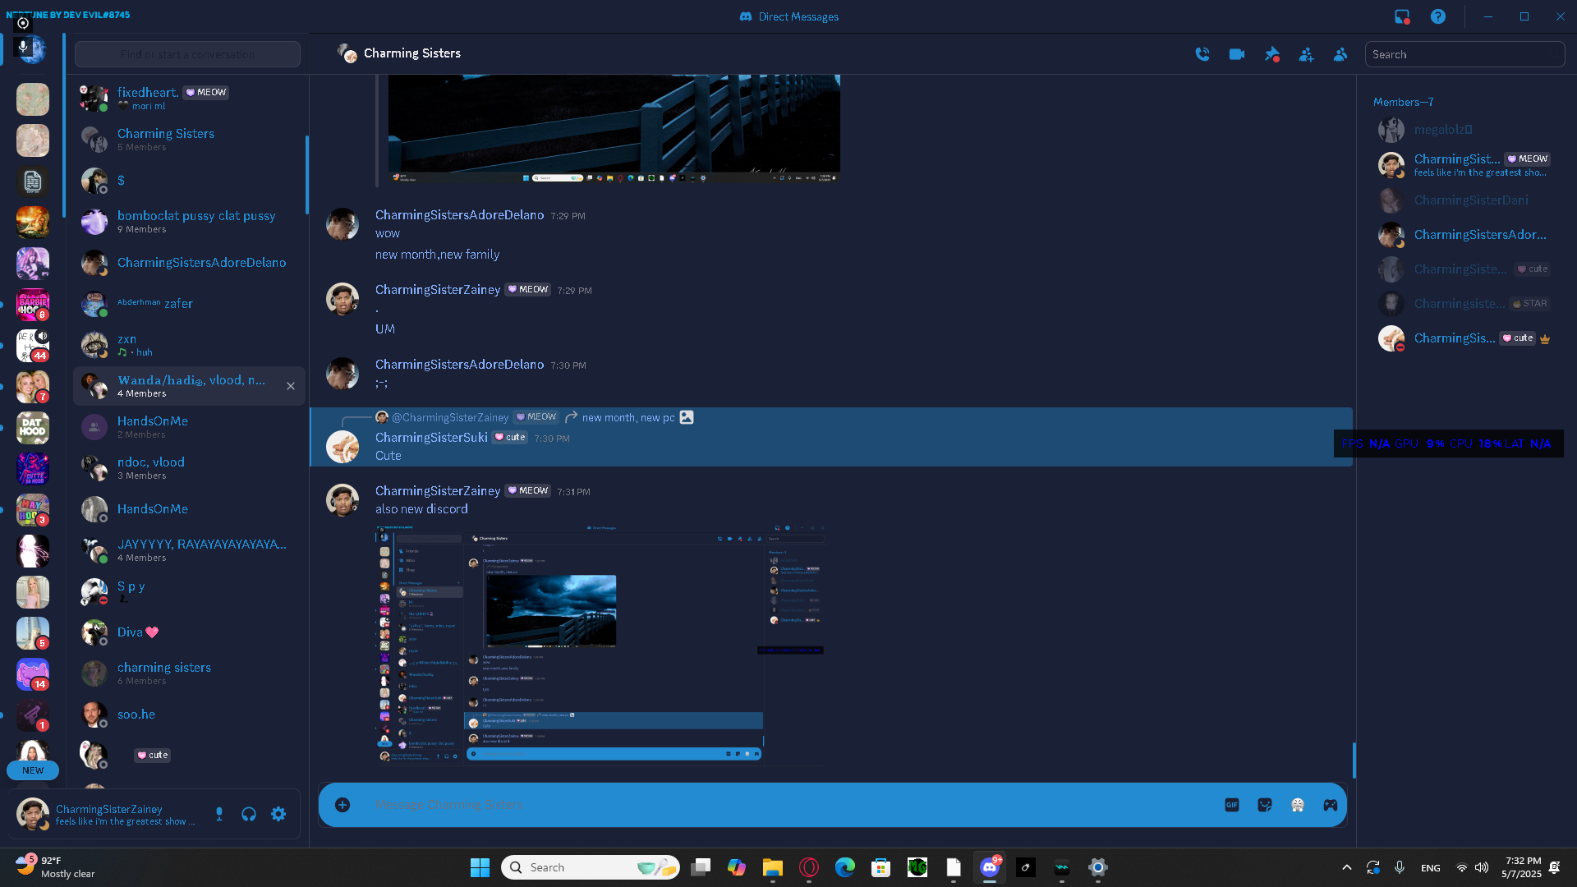Toggle the member list visibility
1577x887 pixels.
point(1340,54)
